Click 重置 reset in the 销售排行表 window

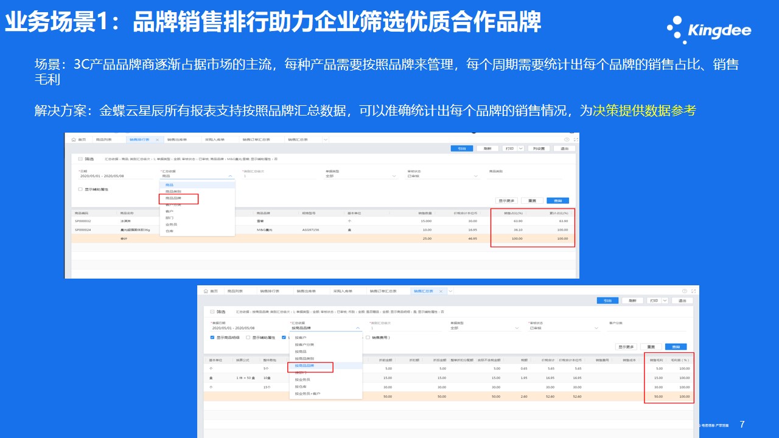(x=532, y=201)
